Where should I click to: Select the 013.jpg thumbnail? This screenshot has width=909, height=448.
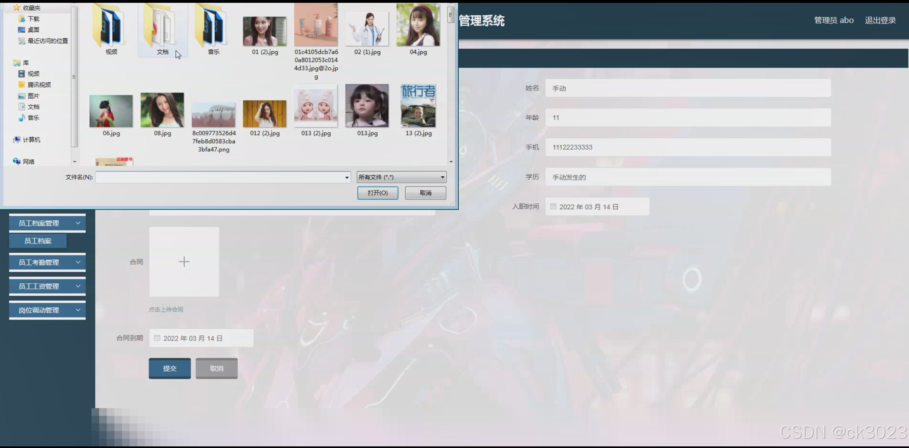[x=367, y=106]
